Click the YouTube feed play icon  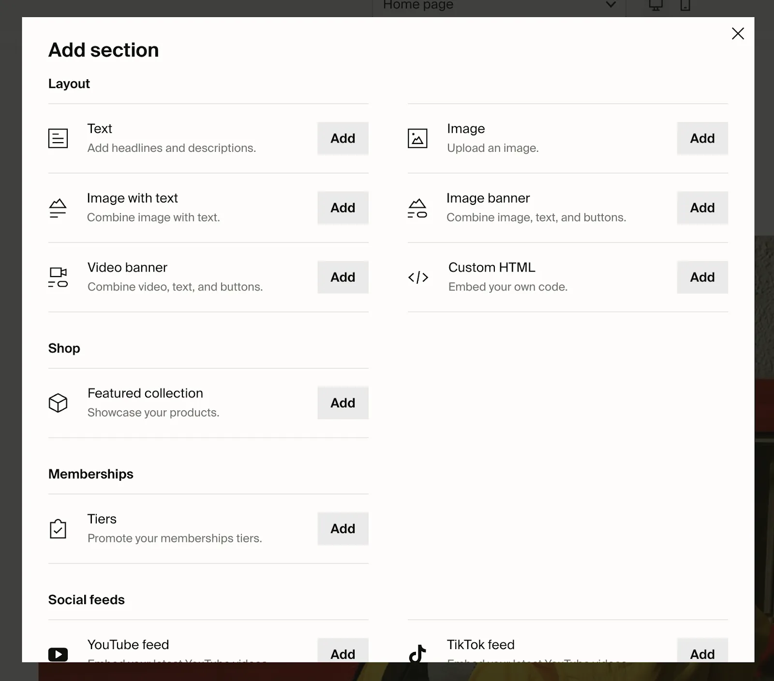tap(58, 654)
